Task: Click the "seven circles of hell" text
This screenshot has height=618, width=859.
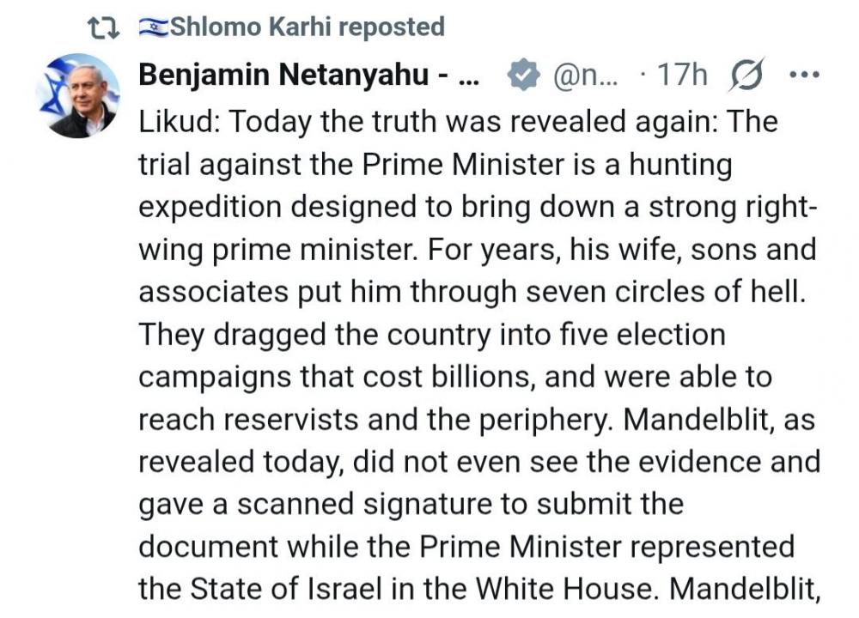Action: [666, 291]
